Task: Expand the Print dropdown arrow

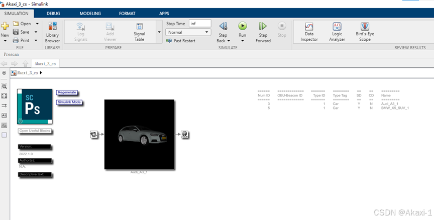Action: pos(36,40)
